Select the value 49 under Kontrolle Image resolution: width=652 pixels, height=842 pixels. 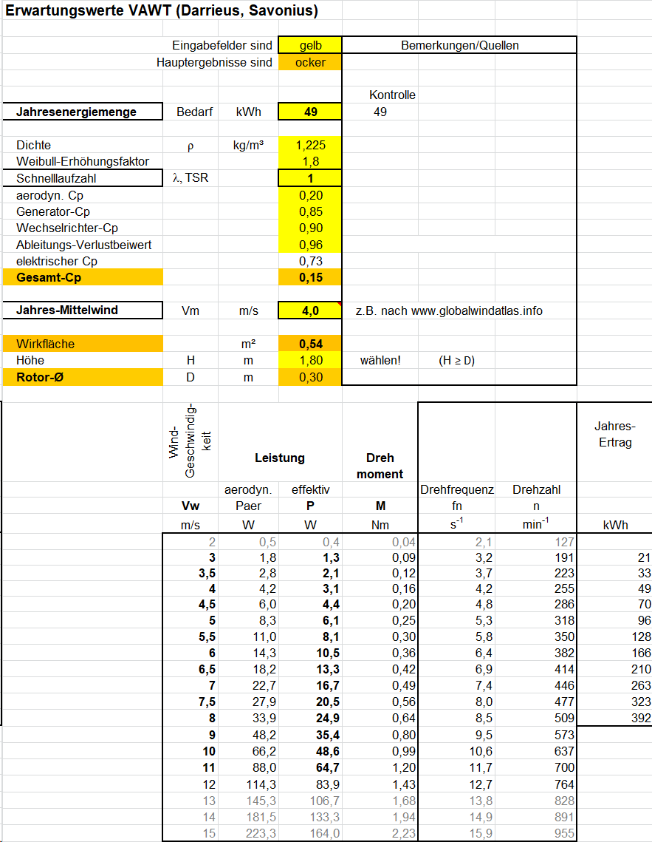(380, 112)
